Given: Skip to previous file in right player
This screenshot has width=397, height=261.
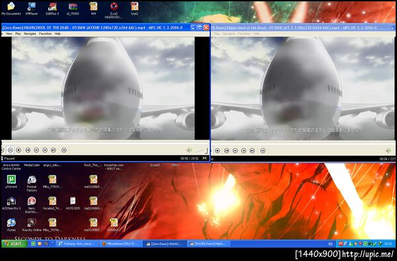Looking at the screenshot, I should 226,151.
